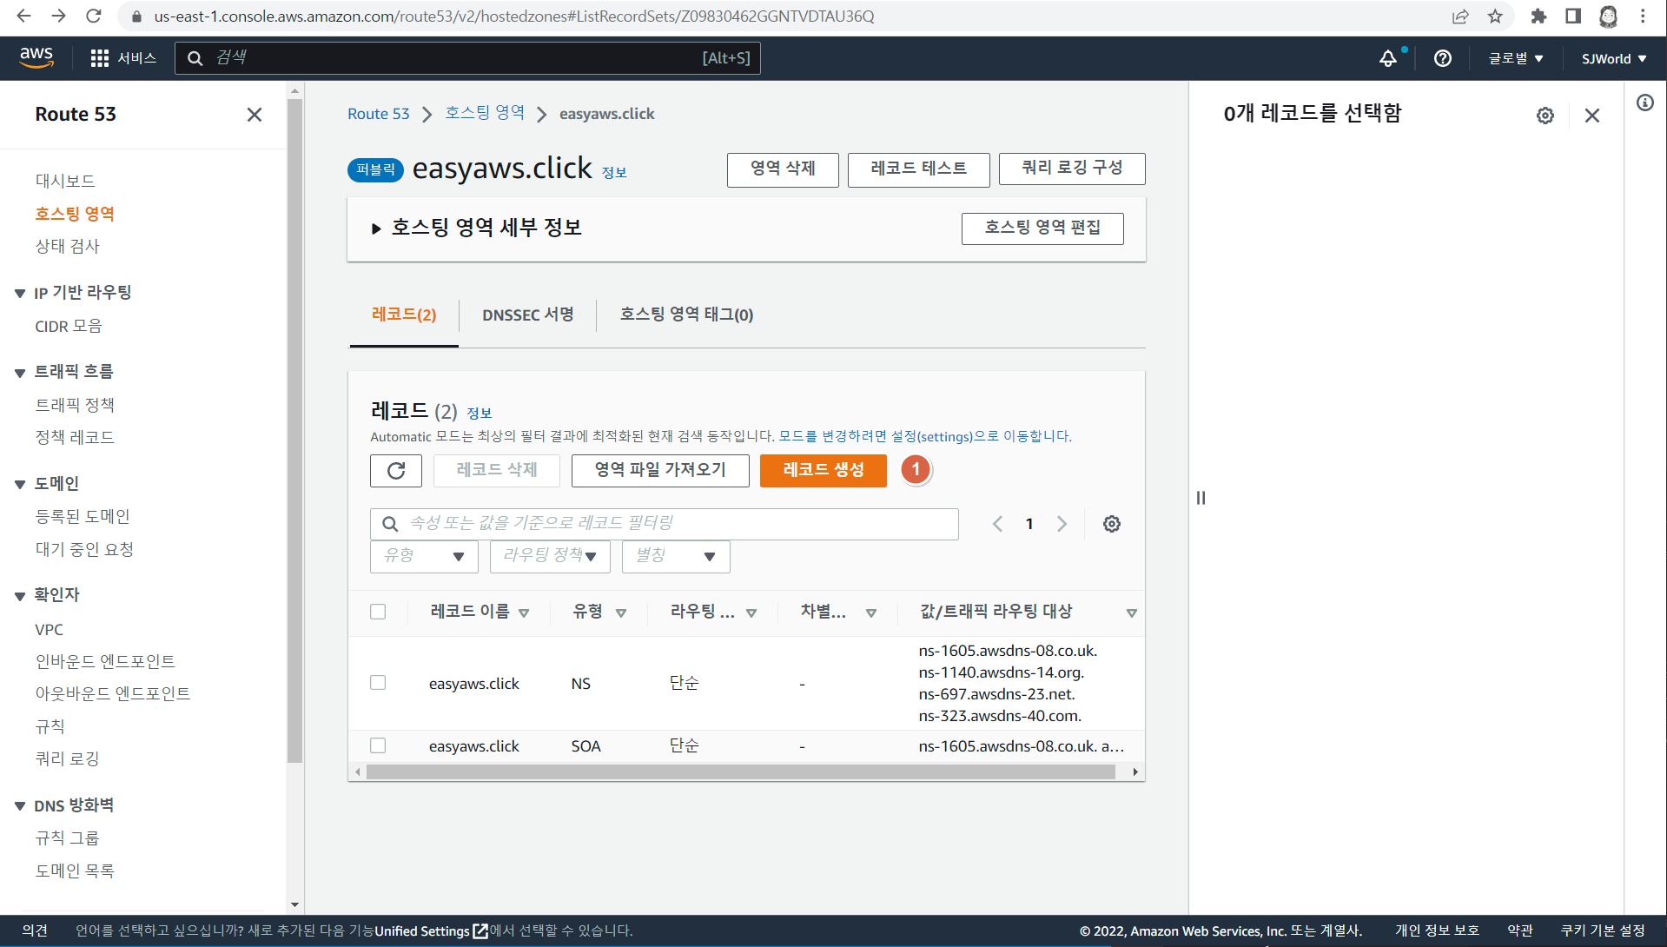Viewport: 1667px width, 947px height.
Task: Click the Delete zone button
Action: [x=783, y=169]
